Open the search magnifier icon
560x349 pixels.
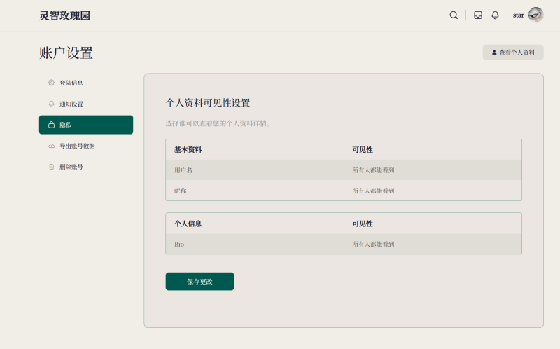(x=454, y=15)
